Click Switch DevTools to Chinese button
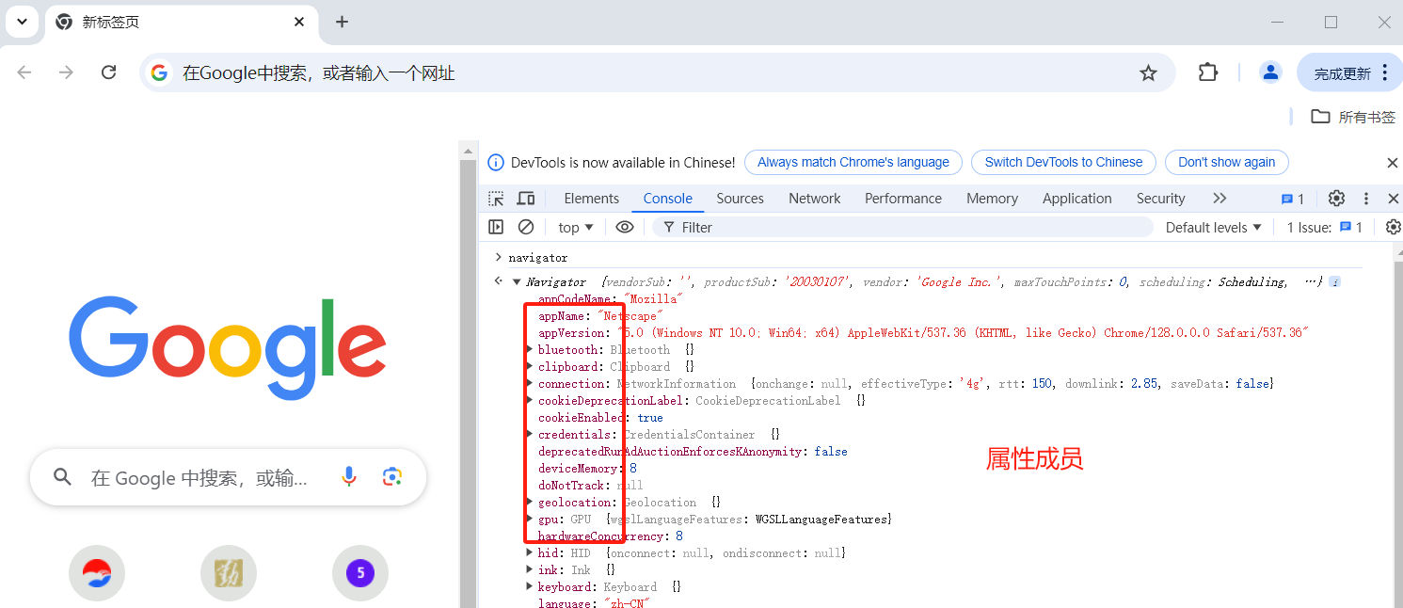1403x608 pixels. (x=1063, y=162)
